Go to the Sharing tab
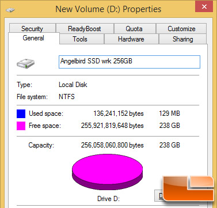This screenshot has width=217, height=208. [x=183, y=39]
